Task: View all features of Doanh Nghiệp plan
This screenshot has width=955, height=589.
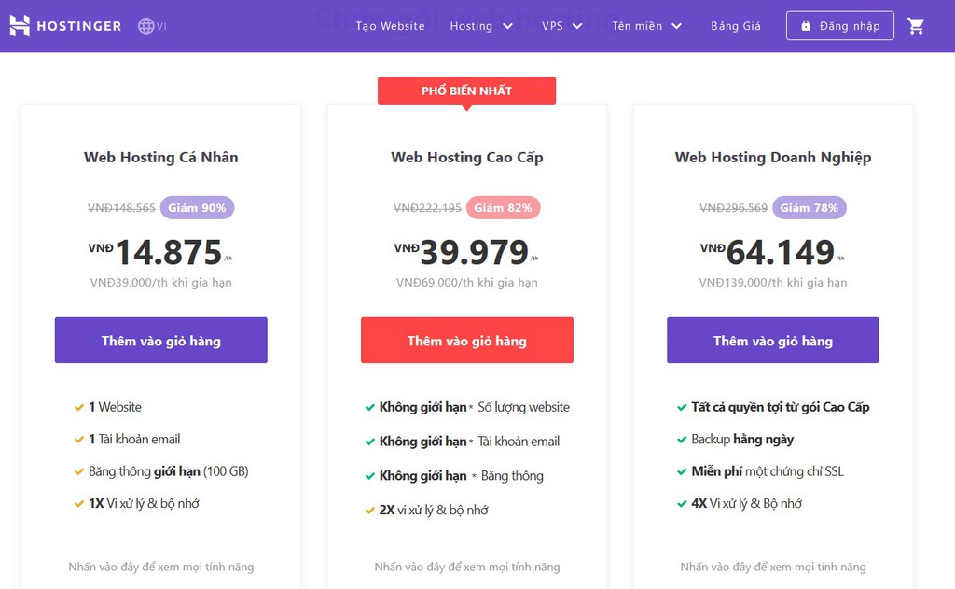Action: [773, 567]
